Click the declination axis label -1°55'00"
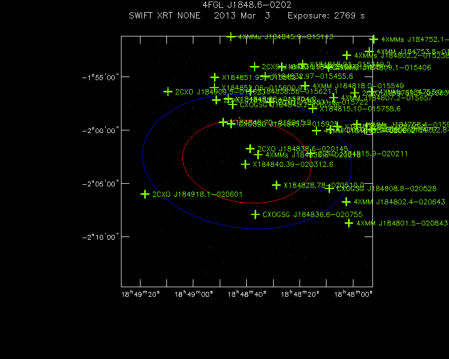The height and width of the screenshot is (359, 449). (100, 77)
